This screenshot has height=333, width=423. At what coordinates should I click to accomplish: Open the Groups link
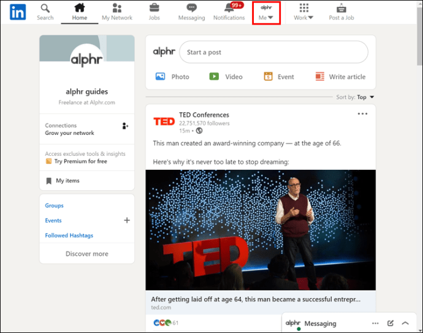(x=54, y=205)
